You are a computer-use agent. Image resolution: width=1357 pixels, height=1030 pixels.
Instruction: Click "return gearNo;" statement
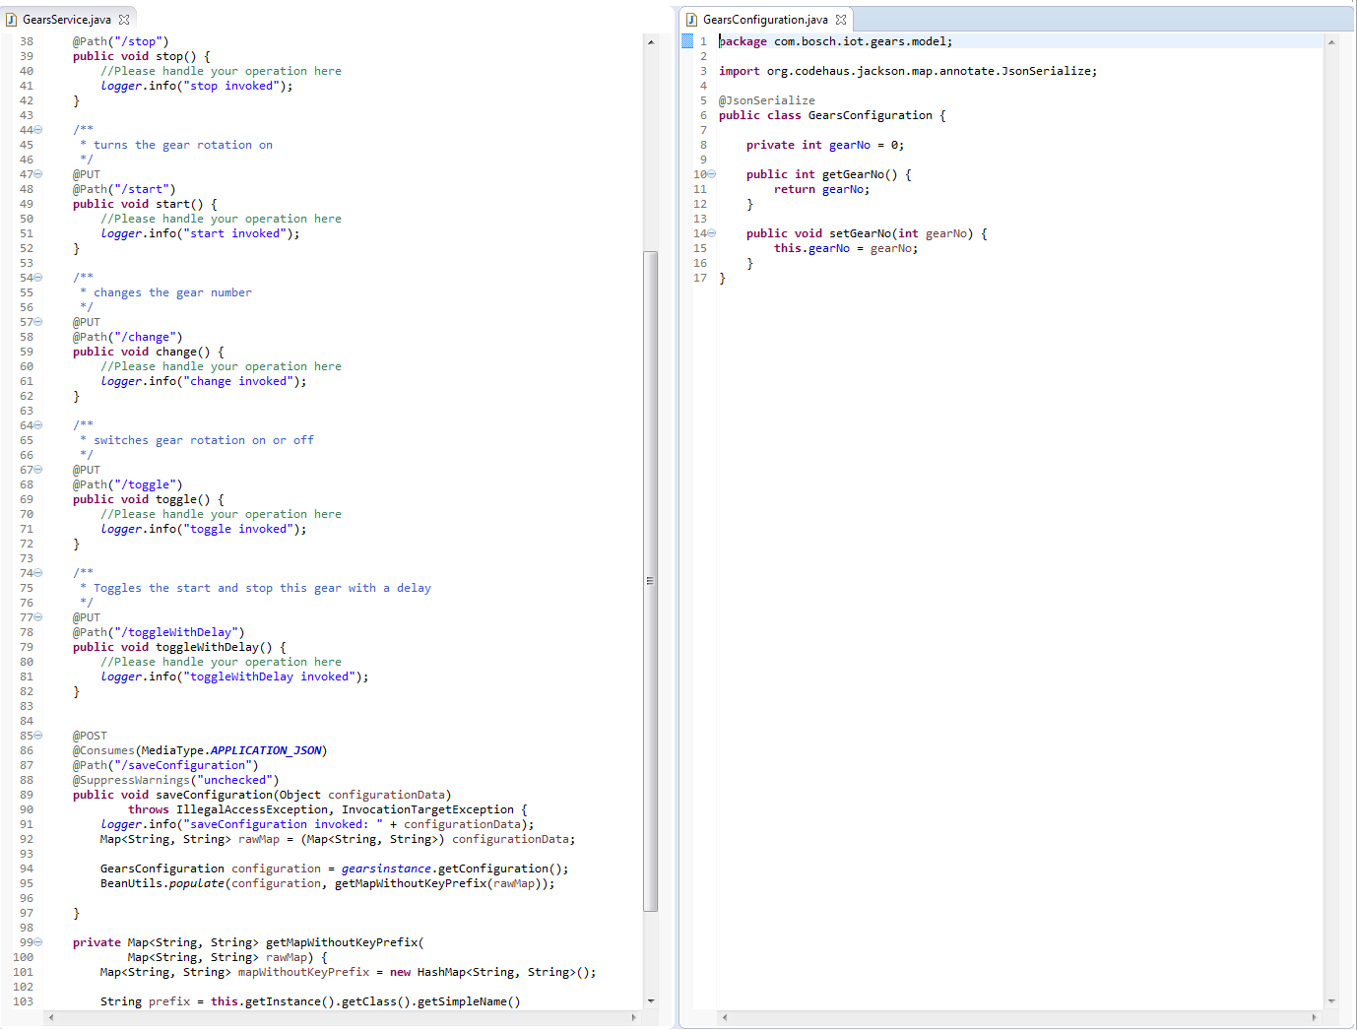pyautogui.click(x=822, y=189)
